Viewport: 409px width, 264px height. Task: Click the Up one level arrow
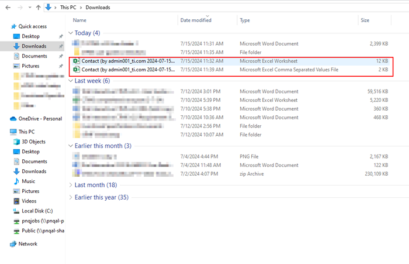[x=39, y=7]
